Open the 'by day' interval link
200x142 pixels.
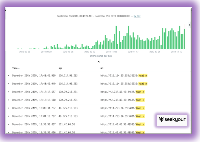click(137, 16)
